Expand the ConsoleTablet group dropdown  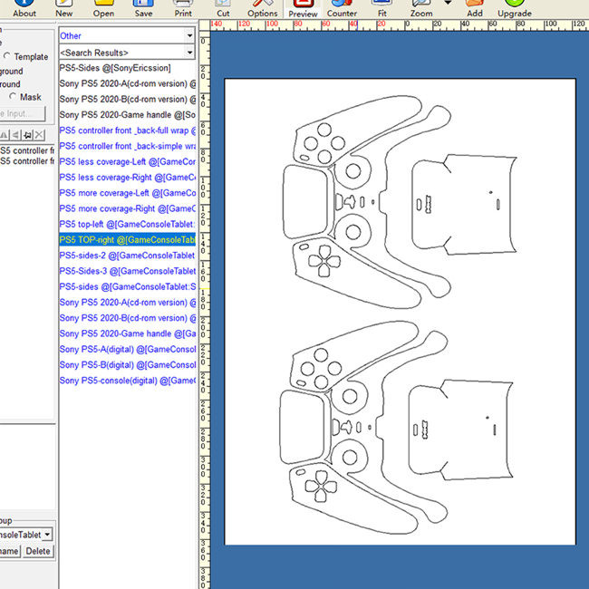[x=47, y=534]
